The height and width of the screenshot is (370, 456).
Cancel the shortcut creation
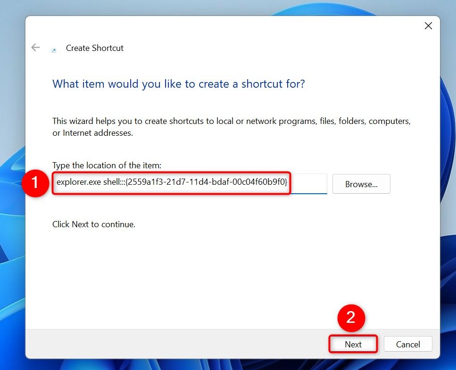407,344
